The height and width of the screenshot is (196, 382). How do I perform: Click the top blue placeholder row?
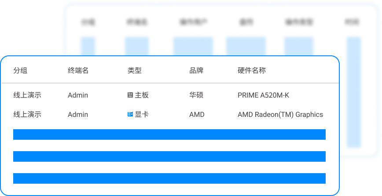coord(169,134)
